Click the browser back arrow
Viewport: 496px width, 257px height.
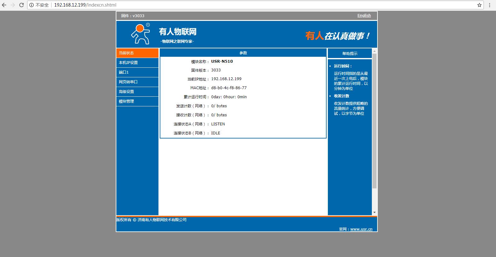tap(4, 5)
